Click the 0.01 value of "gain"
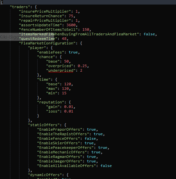Screen dimensions: 176x179 tap(69, 107)
